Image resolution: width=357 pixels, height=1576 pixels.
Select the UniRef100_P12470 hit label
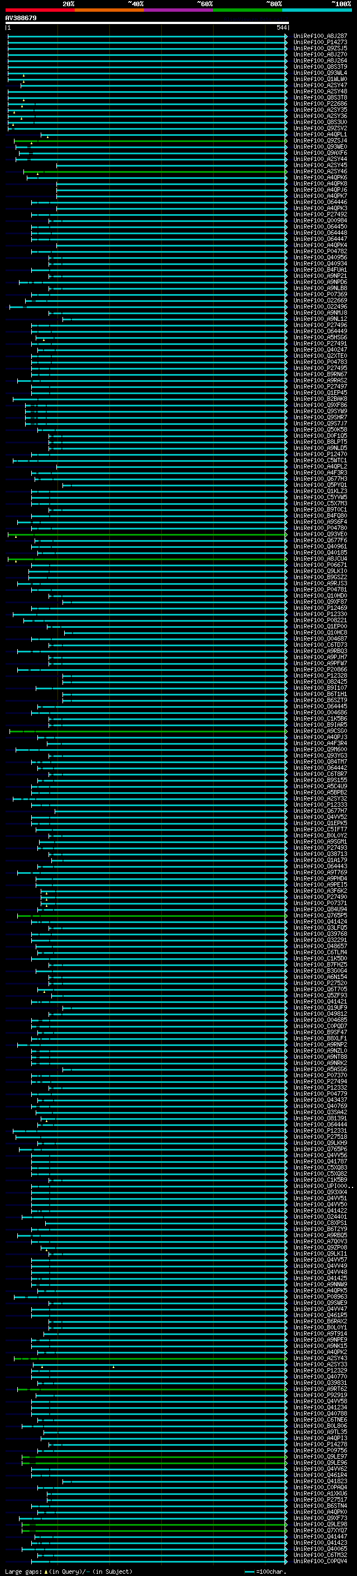pos(320,455)
